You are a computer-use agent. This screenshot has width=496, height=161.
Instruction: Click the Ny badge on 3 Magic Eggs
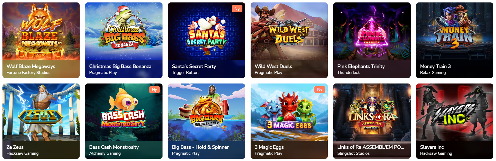(x=320, y=89)
